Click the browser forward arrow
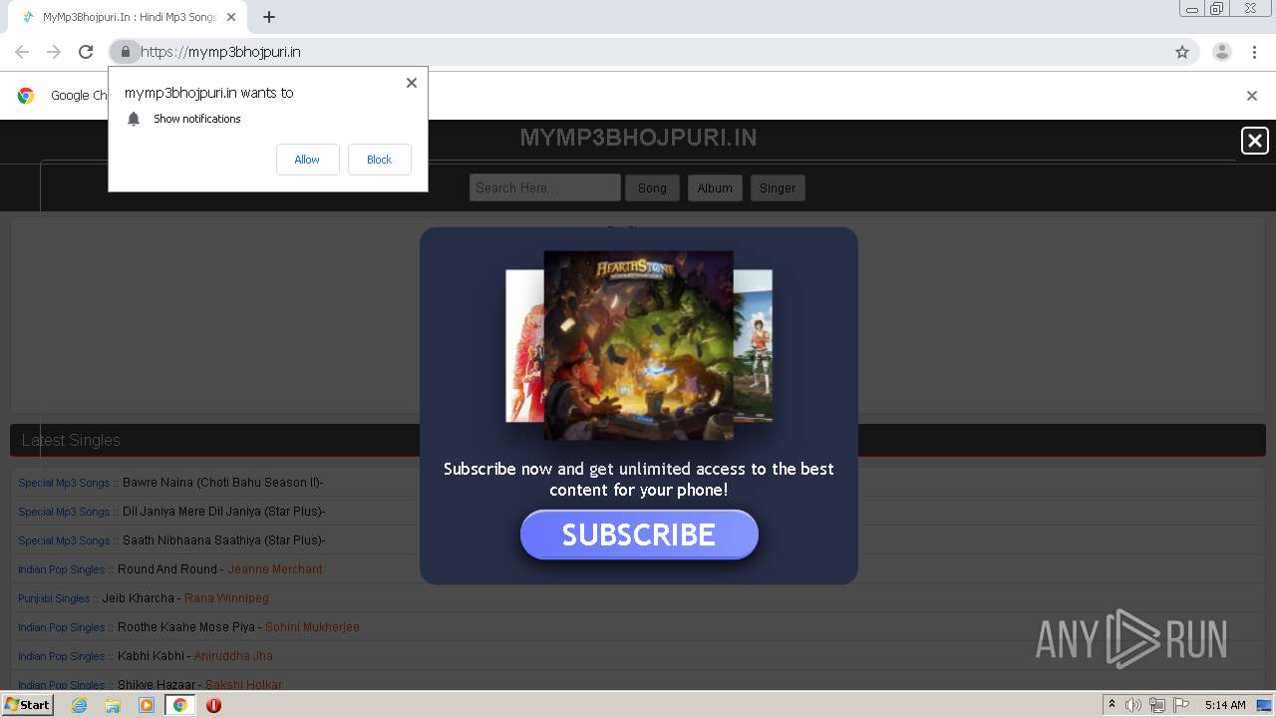 tap(54, 52)
